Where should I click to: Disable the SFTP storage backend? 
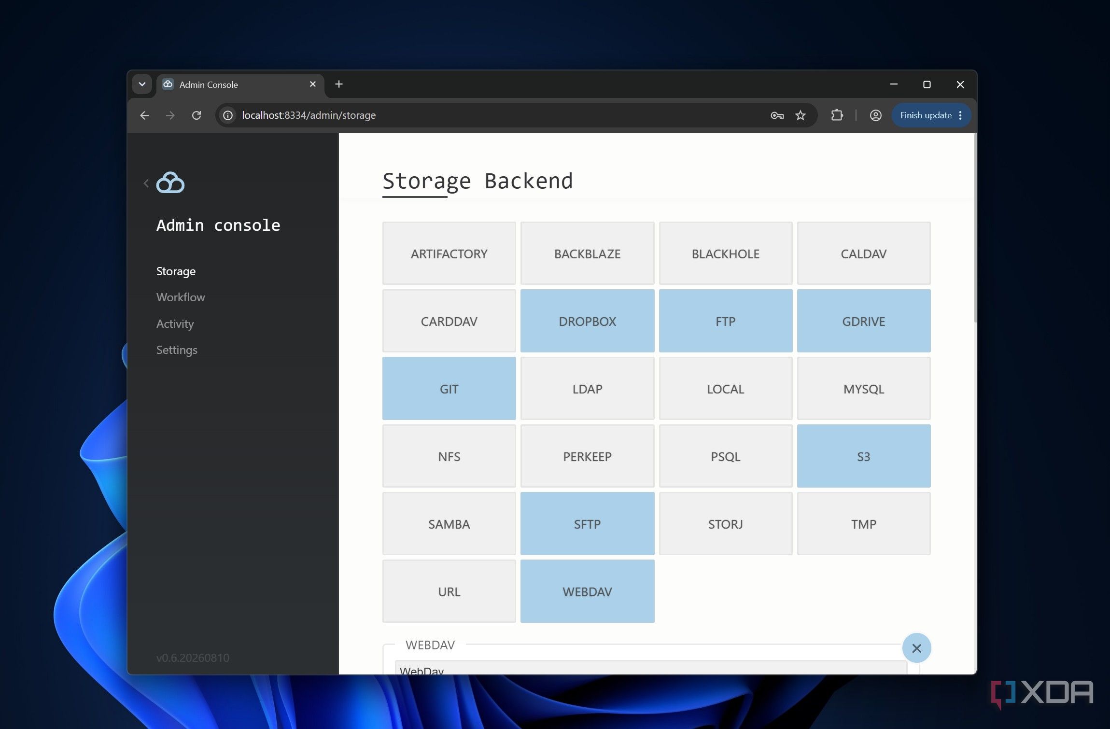pyautogui.click(x=587, y=524)
